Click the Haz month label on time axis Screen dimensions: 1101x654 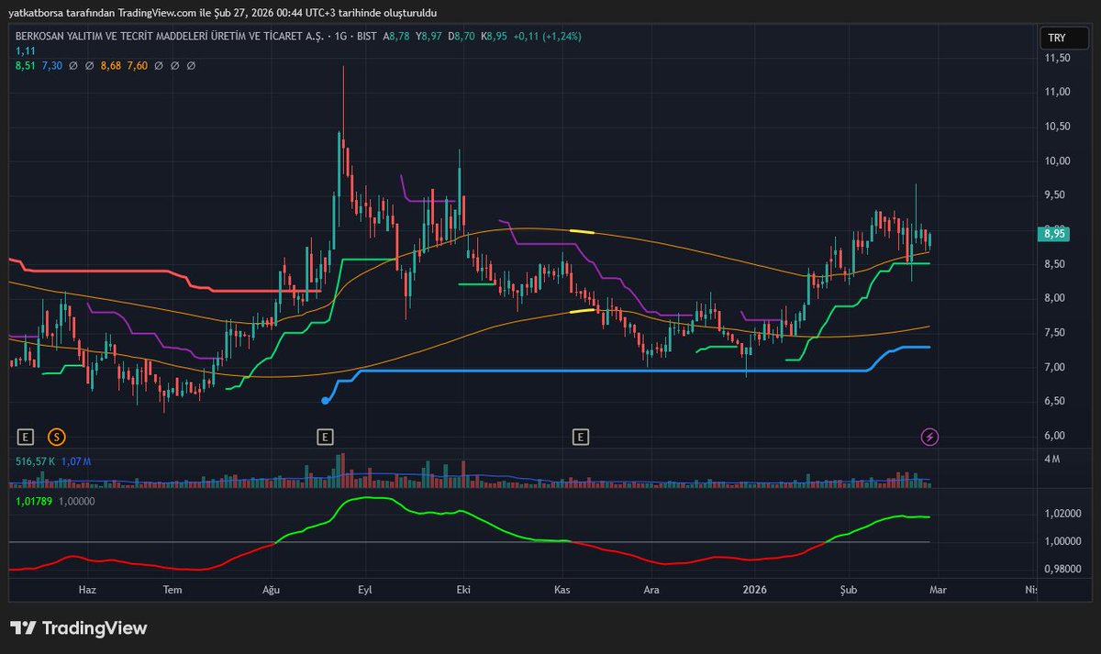(87, 590)
